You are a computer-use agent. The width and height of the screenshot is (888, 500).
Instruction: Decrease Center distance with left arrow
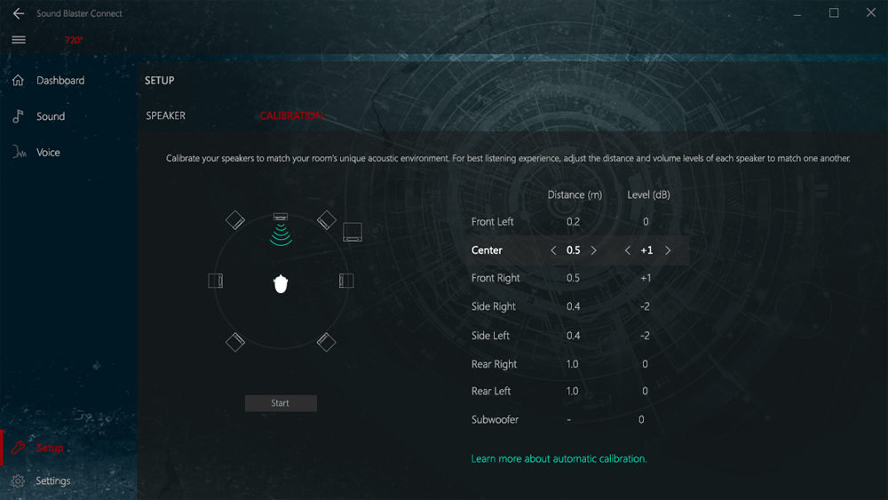553,250
